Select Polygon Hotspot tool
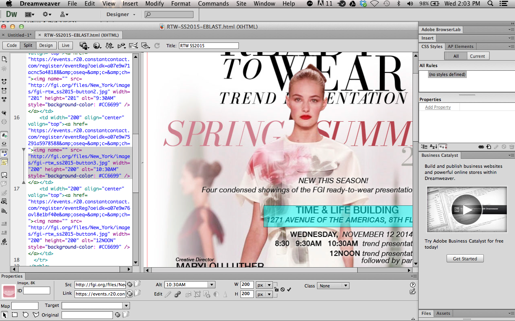 click(36, 315)
